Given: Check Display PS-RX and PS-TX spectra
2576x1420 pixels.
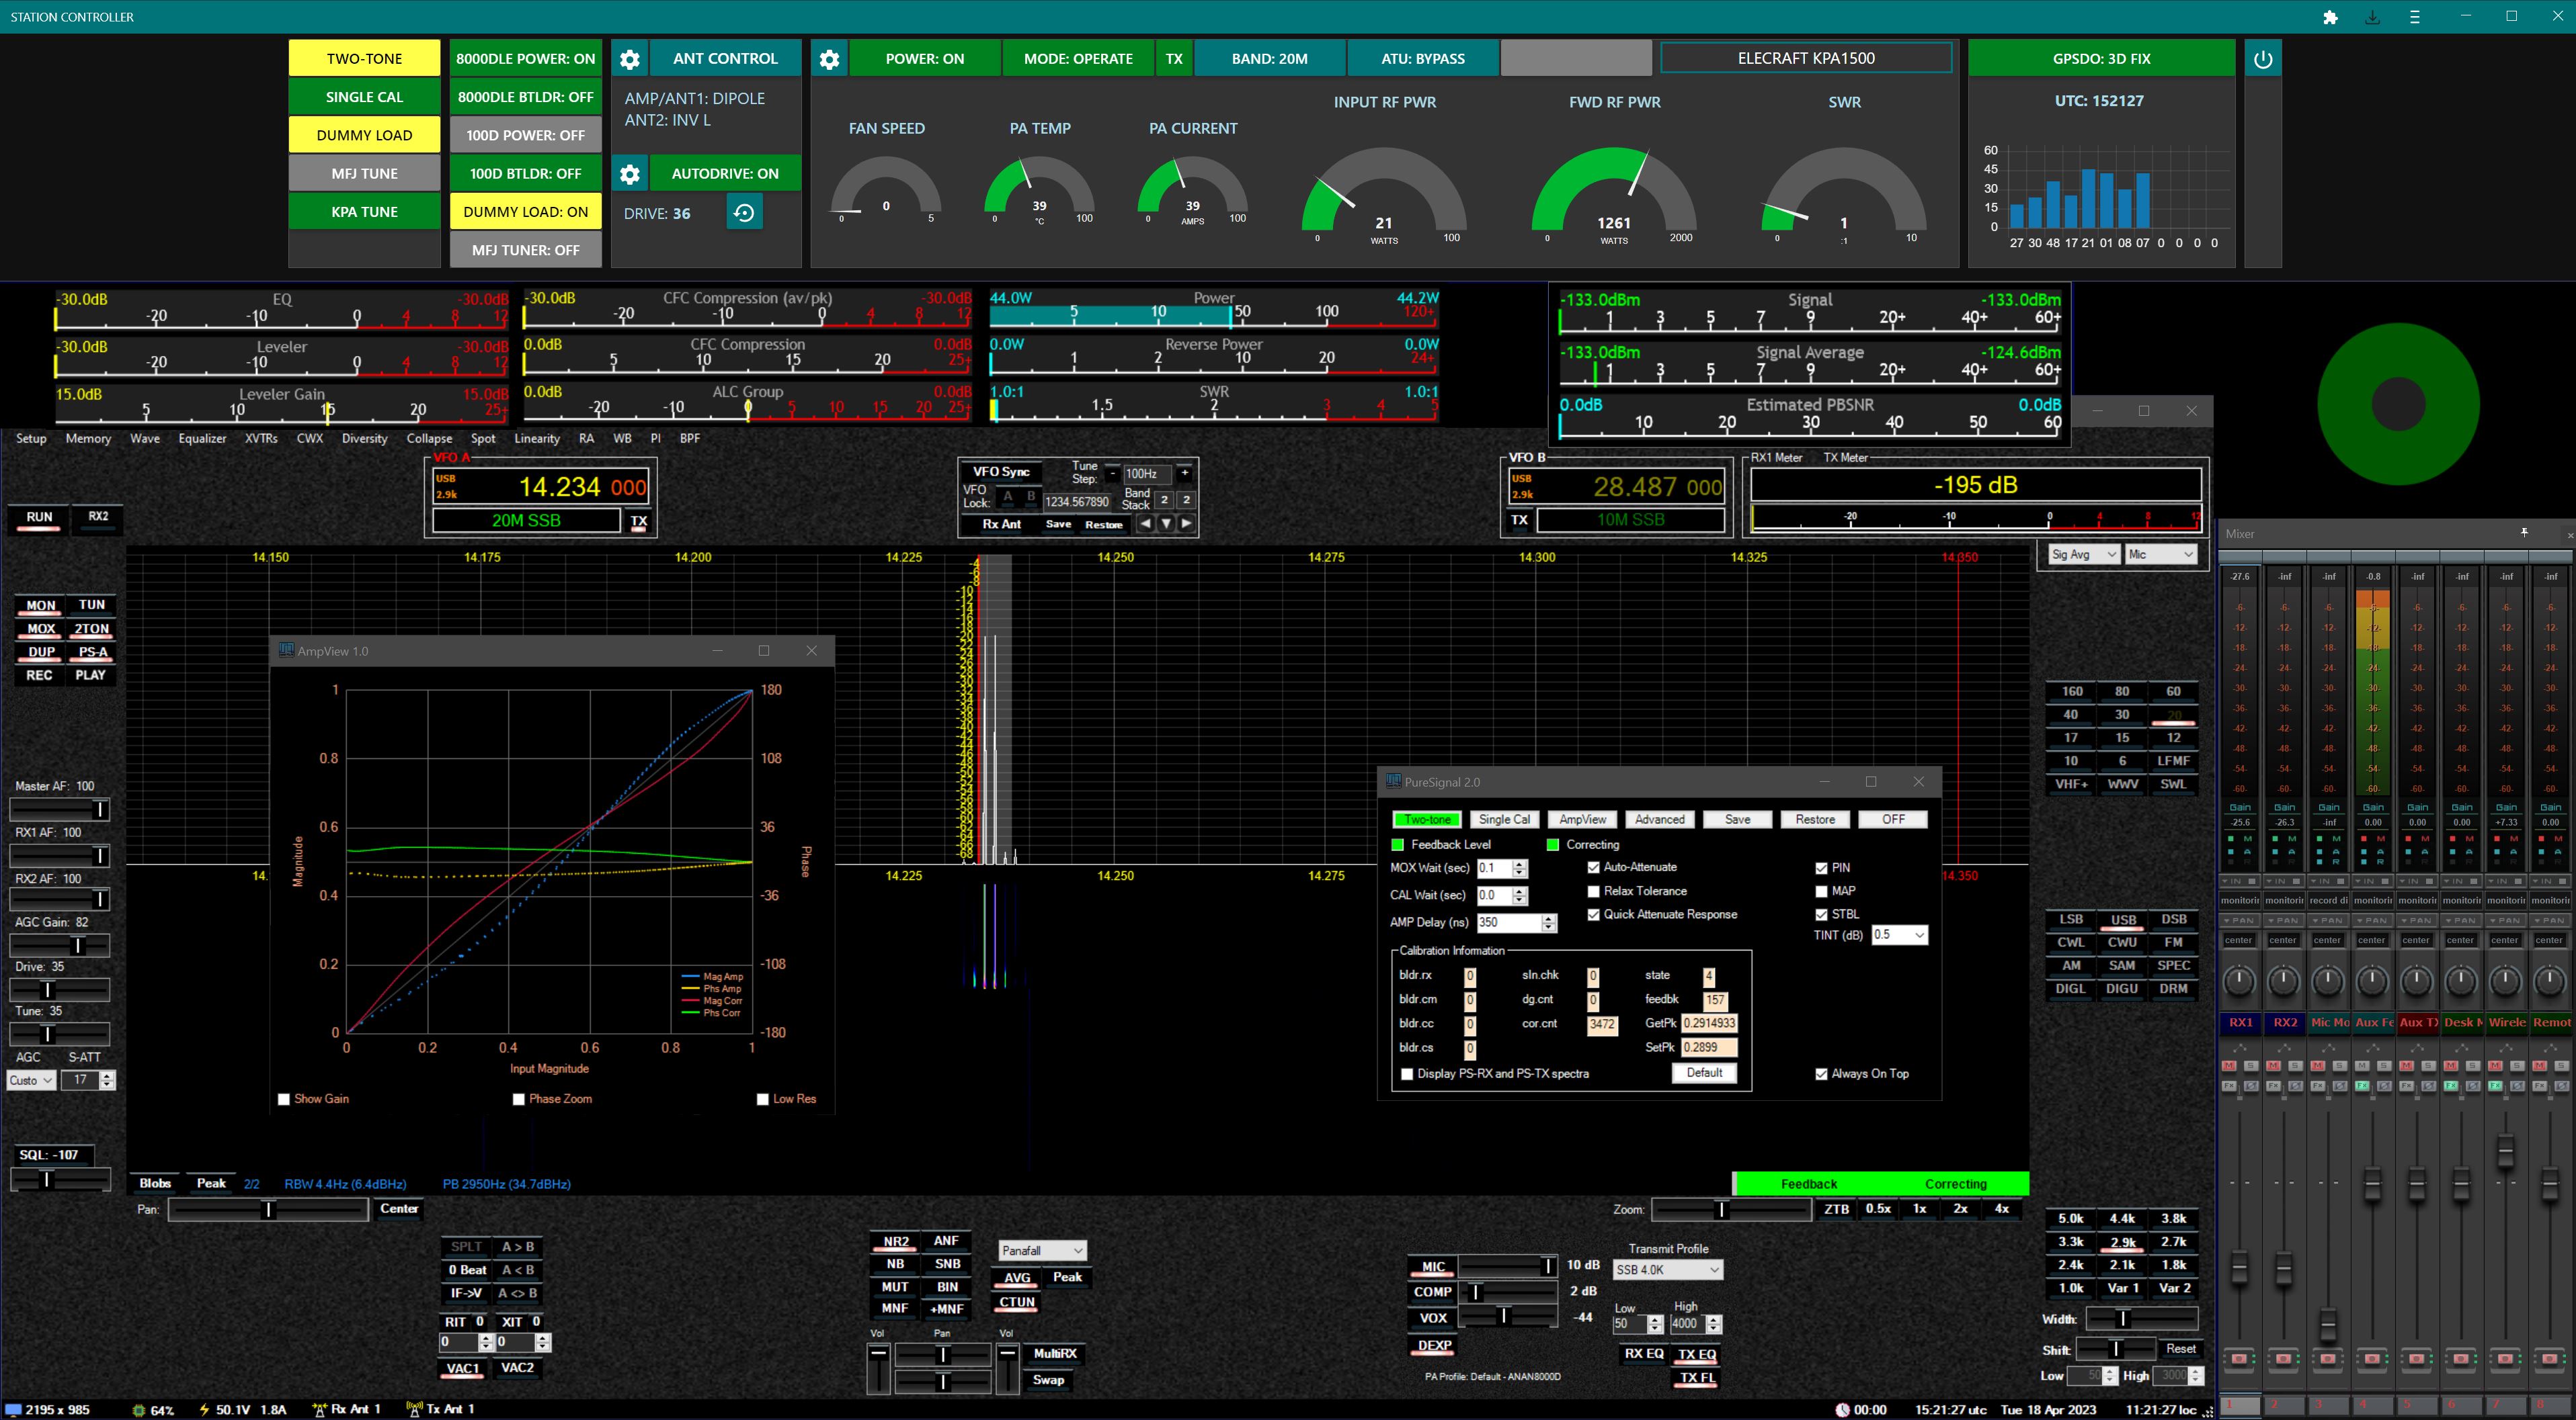Looking at the screenshot, I should click(1408, 1074).
